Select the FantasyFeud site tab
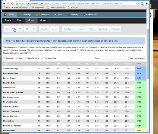158x134 pixels. 90,15
